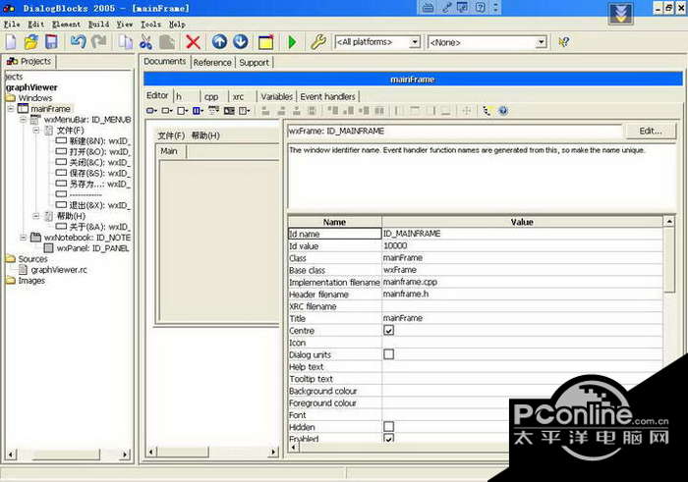Collapse the mainFrame tree node
The height and width of the screenshot is (482, 688).
(11, 108)
